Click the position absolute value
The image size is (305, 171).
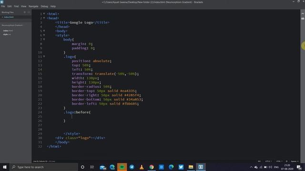pyautogui.click(x=101, y=61)
